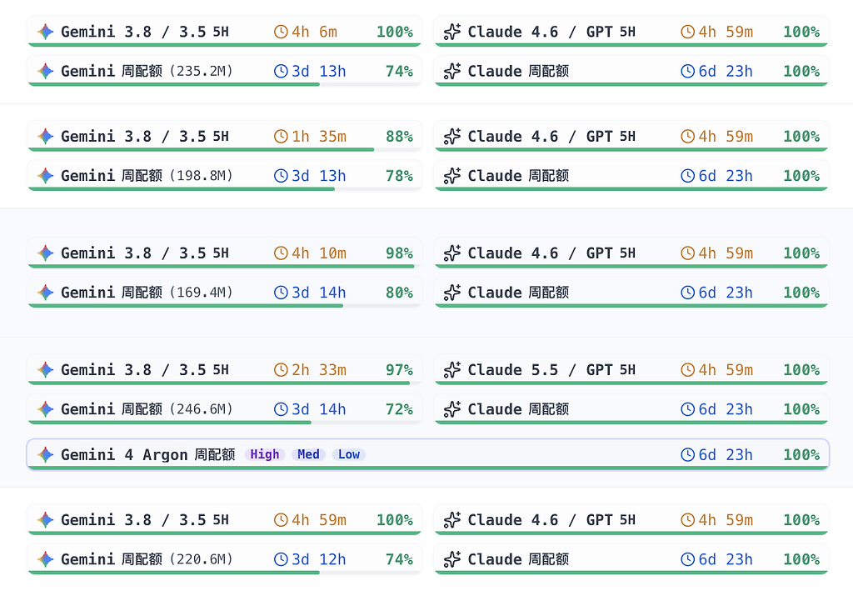Click the 3d 14h time in the (169.4M) row
This screenshot has height=591, width=853.
[319, 293]
